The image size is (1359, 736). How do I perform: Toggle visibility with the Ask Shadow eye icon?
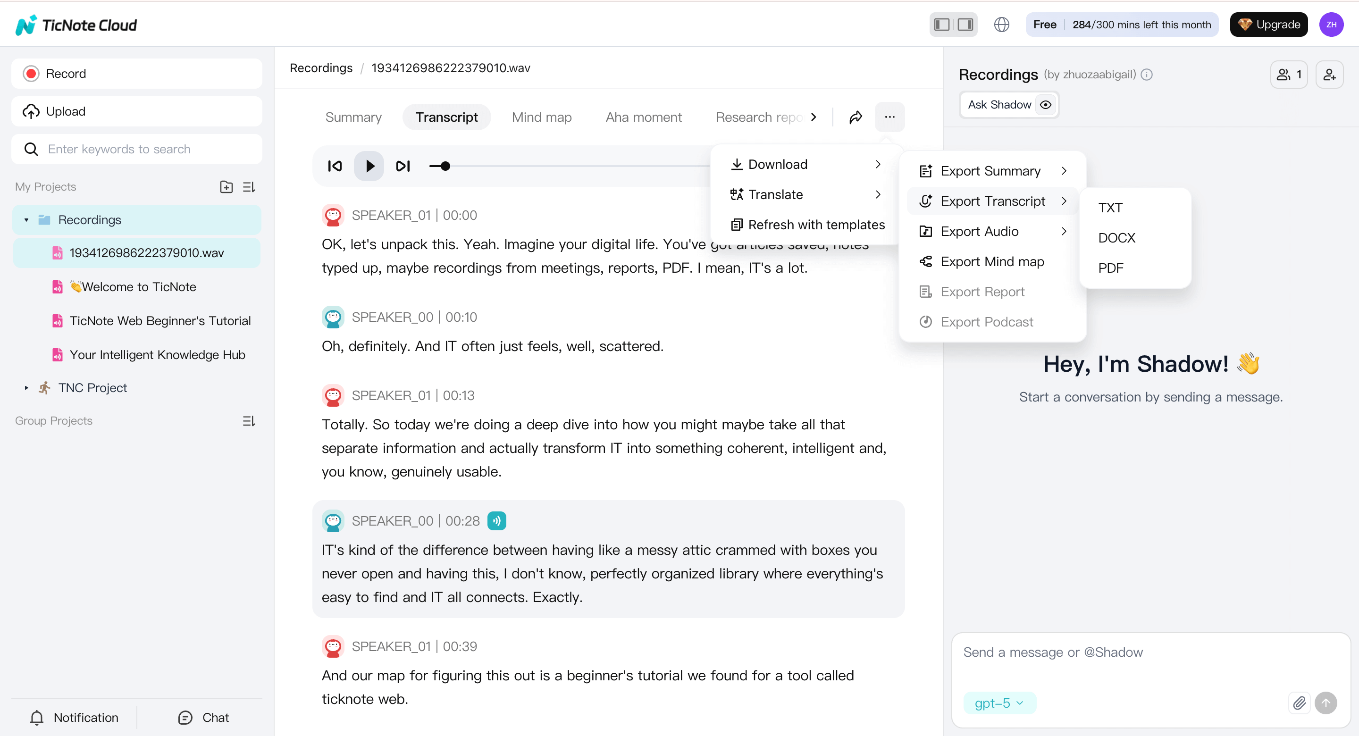click(x=1047, y=104)
